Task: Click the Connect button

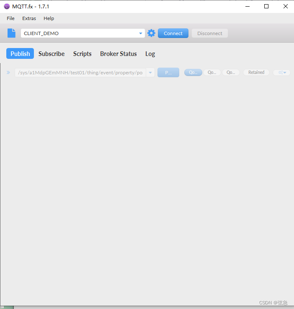Action: pyautogui.click(x=173, y=33)
